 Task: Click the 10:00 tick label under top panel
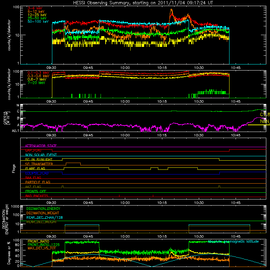(x=125, y=68)
